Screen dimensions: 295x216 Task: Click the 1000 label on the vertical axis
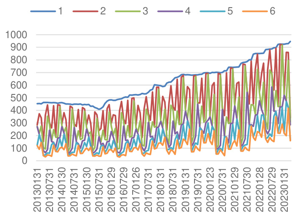pos(16,35)
